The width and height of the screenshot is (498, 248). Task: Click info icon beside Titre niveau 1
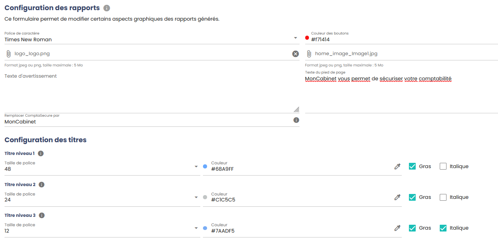pos(41,153)
